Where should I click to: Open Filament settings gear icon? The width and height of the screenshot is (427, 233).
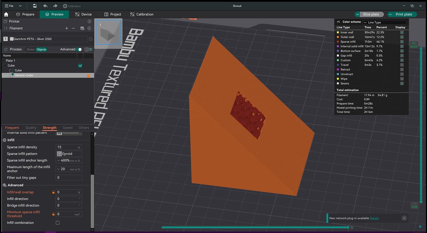(89, 28)
